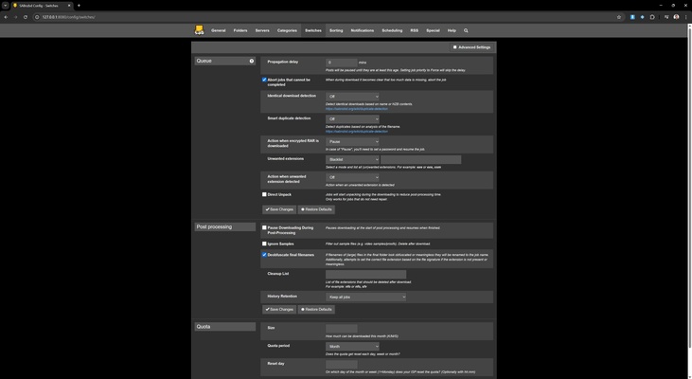Open the tab search dropdown arrow
The height and width of the screenshot is (379, 692).
click(6, 6)
